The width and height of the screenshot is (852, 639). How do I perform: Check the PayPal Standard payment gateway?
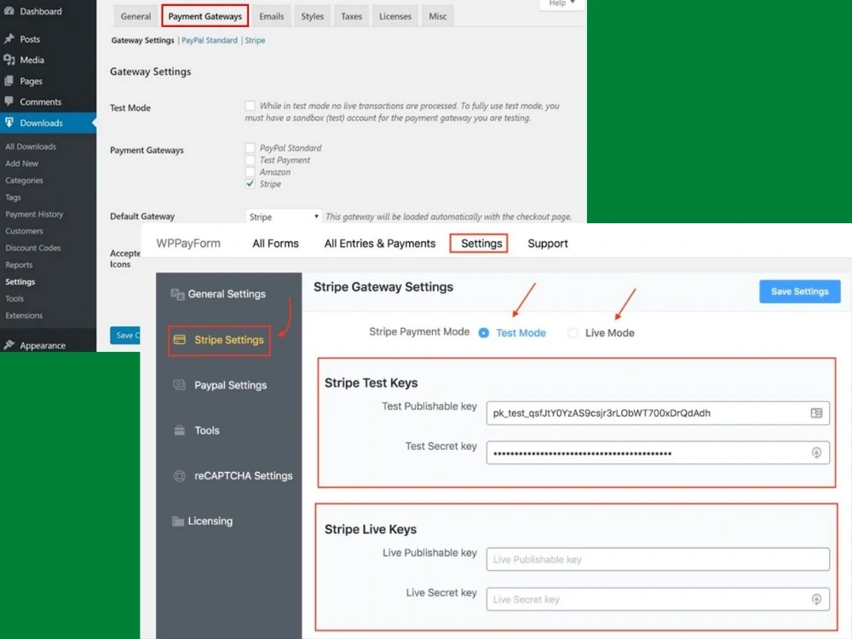[250, 147]
